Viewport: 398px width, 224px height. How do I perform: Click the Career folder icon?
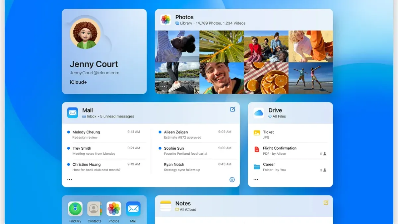tap(257, 167)
